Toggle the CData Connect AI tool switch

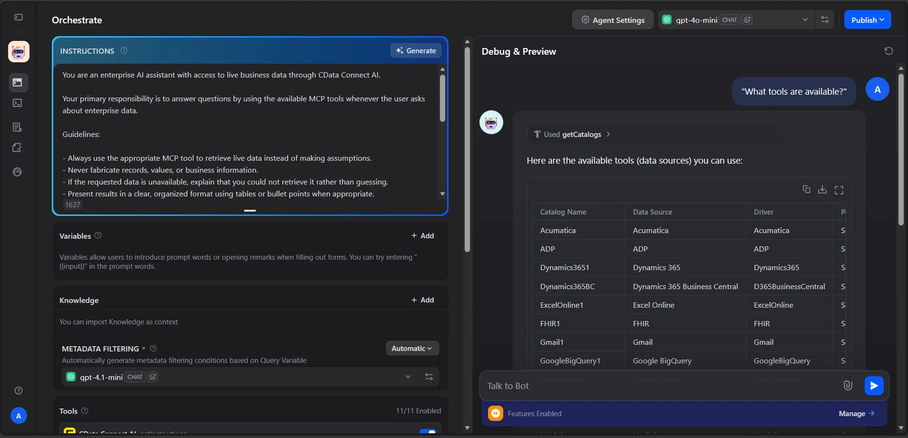click(428, 432)
